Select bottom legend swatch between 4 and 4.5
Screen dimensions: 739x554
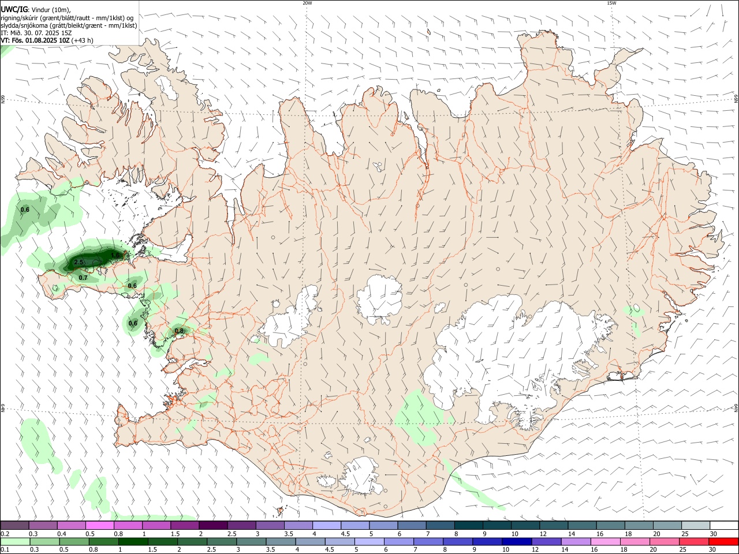click(x=311, y=541)
